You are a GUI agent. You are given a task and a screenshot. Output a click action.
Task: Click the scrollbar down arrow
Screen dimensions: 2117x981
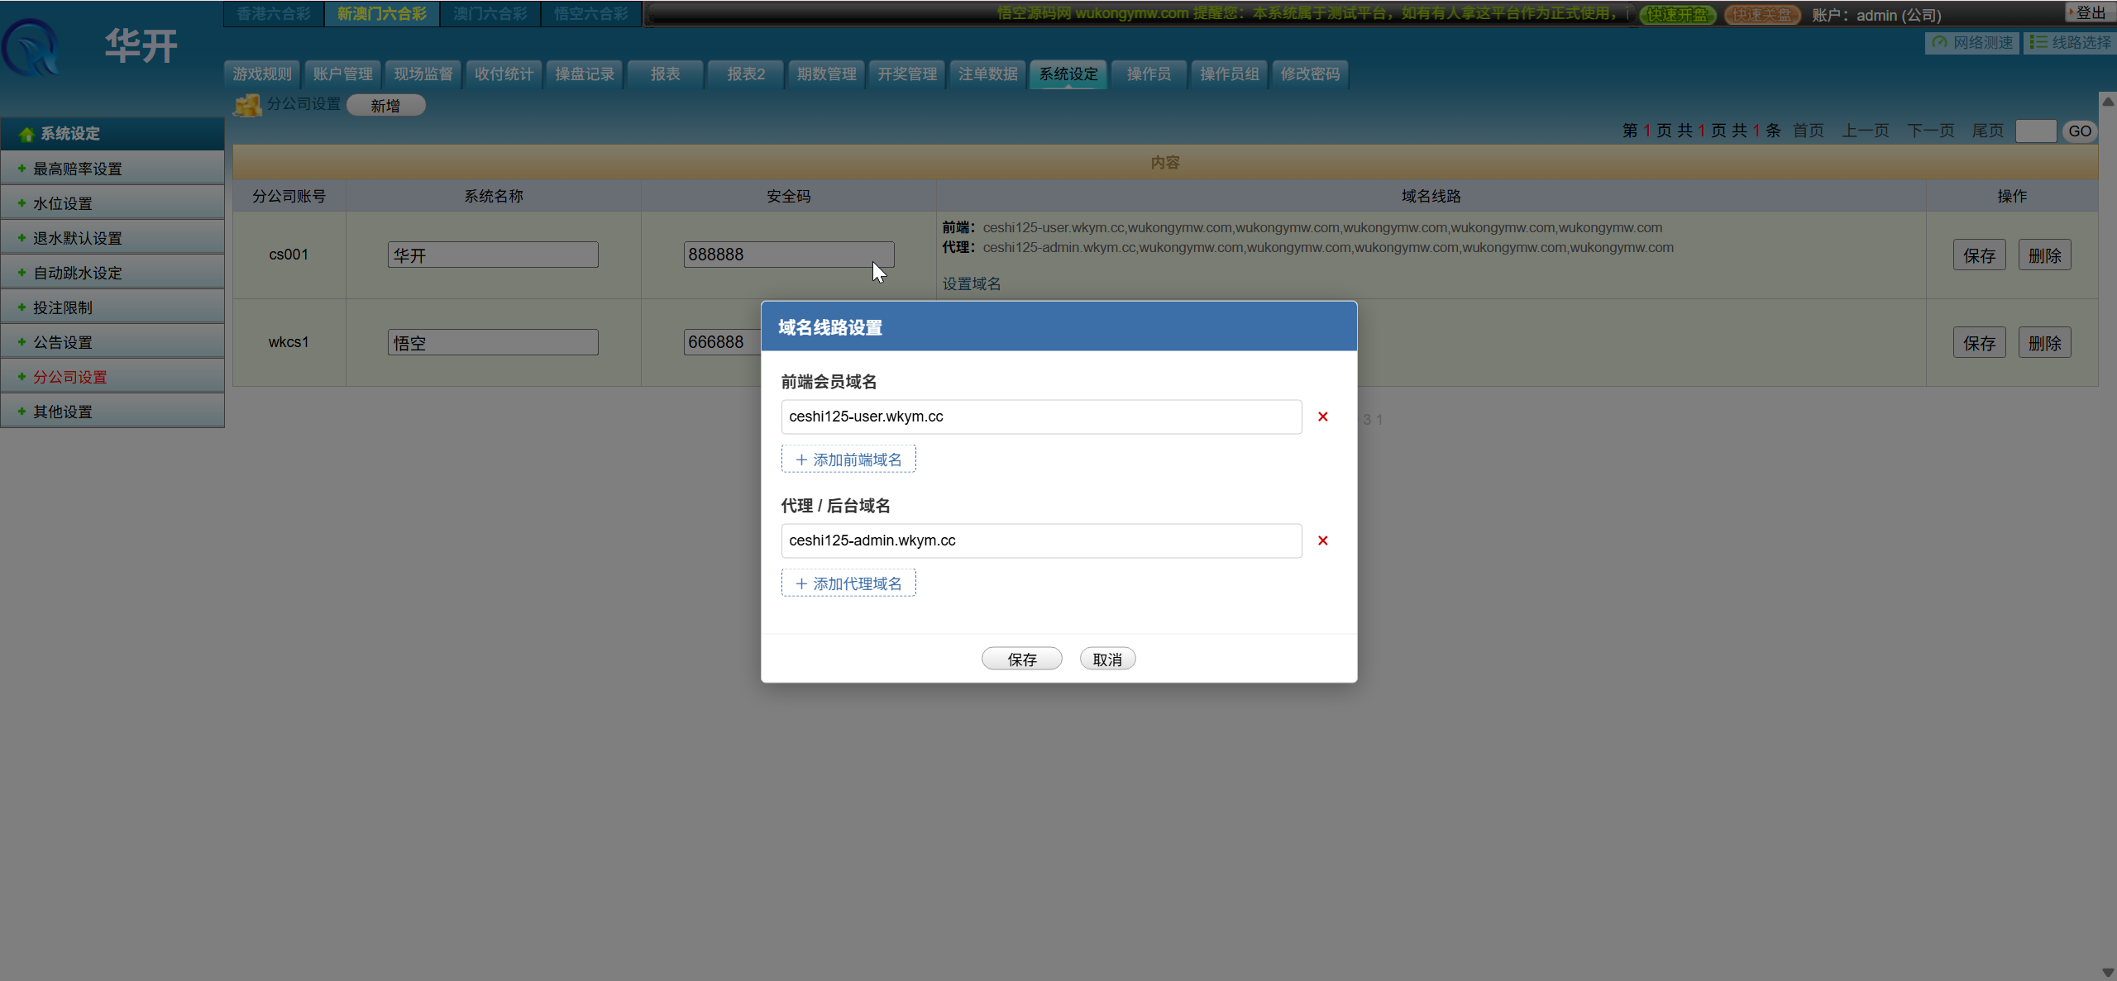click(2108, 973)
